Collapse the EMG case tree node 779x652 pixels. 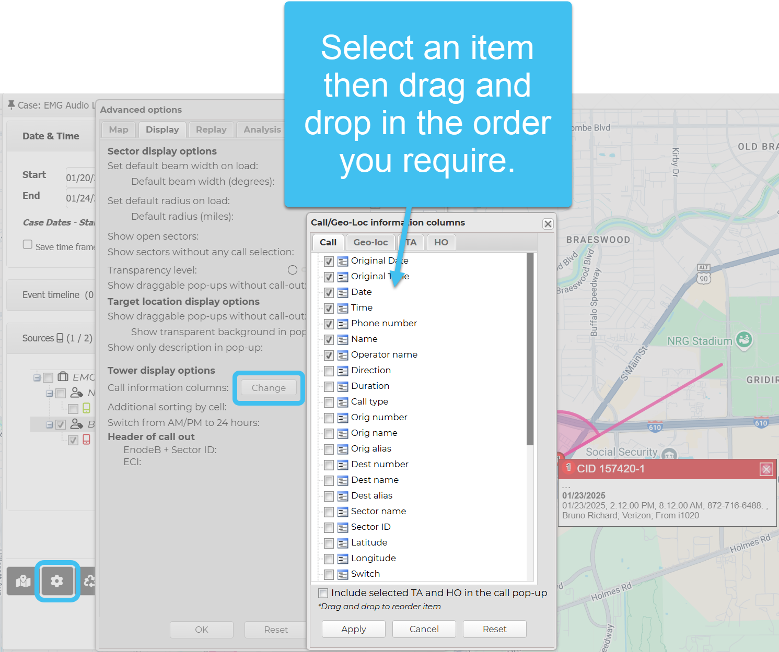coord(37,377)
